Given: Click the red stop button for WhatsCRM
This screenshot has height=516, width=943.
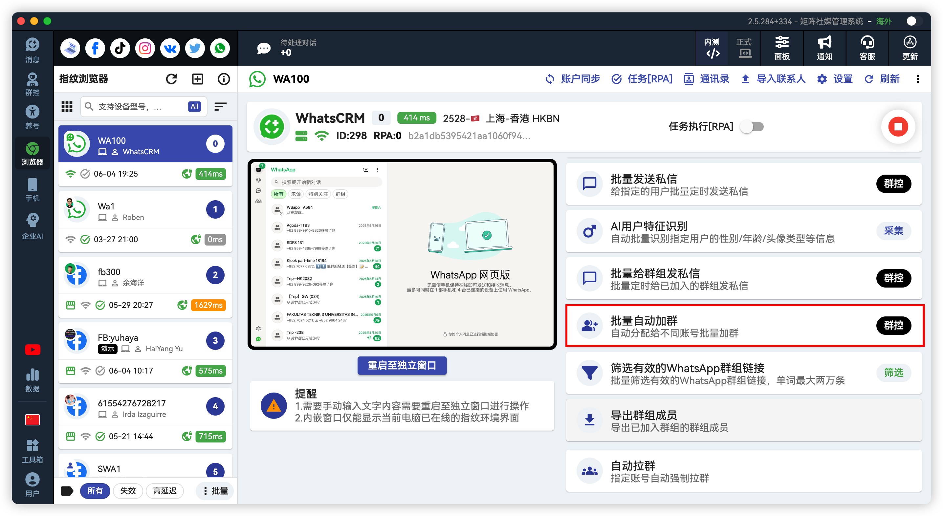Looking at the screenshot, I should (898, 126).
